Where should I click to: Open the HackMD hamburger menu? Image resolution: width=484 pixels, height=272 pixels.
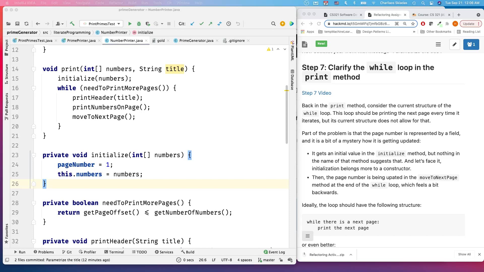(438, 44)
